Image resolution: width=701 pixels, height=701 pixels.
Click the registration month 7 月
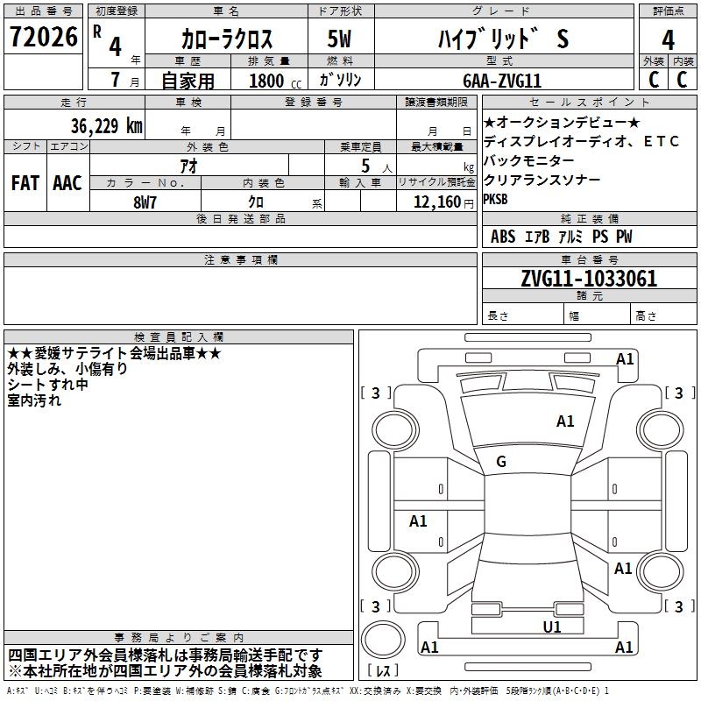click(x=125, y=80)
